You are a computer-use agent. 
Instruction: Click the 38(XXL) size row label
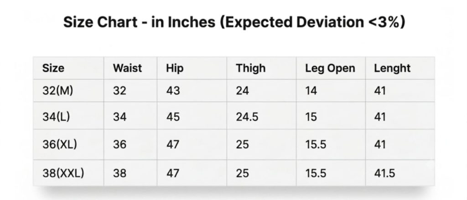(63, 173)
